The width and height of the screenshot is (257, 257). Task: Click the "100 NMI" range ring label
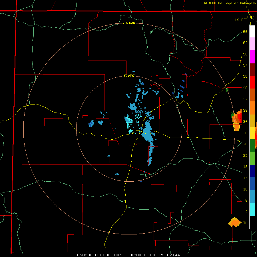coord(129,23)
